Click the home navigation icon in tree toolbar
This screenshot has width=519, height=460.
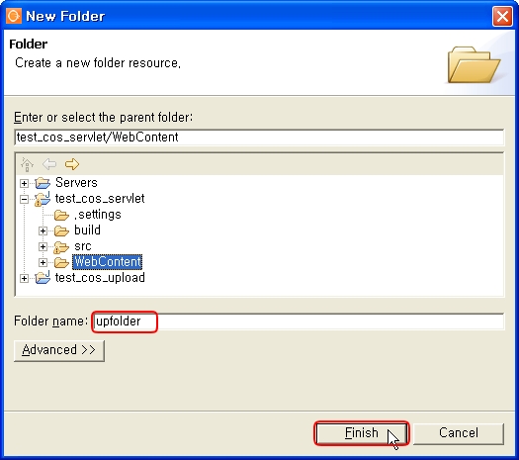(x=27, y=164)
